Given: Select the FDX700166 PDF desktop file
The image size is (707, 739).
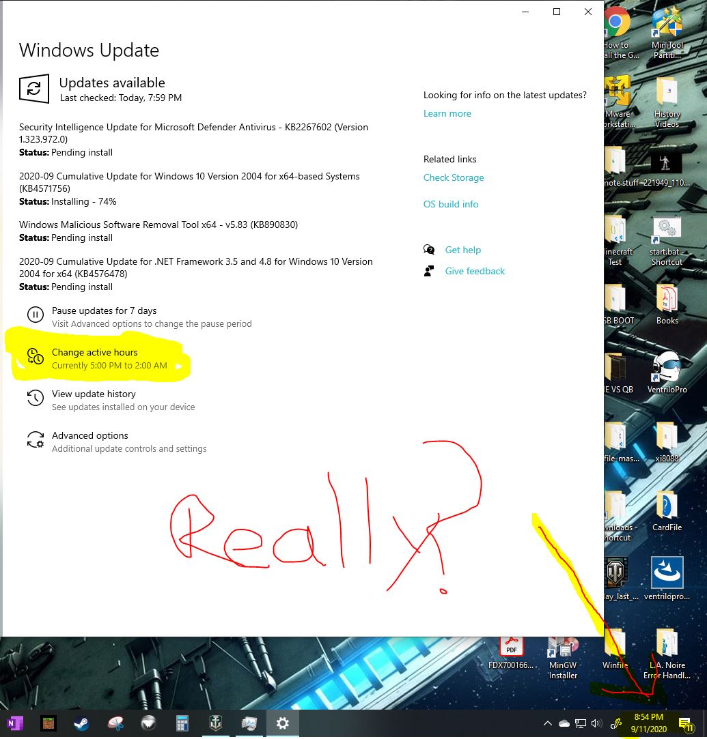Looking at the screenshot, I should coord(511,653).
